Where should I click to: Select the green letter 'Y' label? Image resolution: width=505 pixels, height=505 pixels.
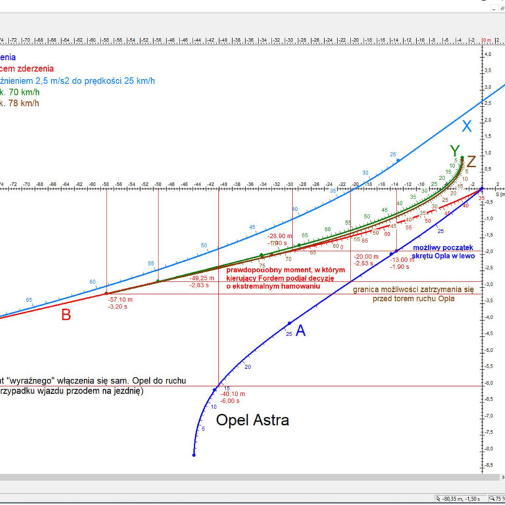[x=455, y=151]
